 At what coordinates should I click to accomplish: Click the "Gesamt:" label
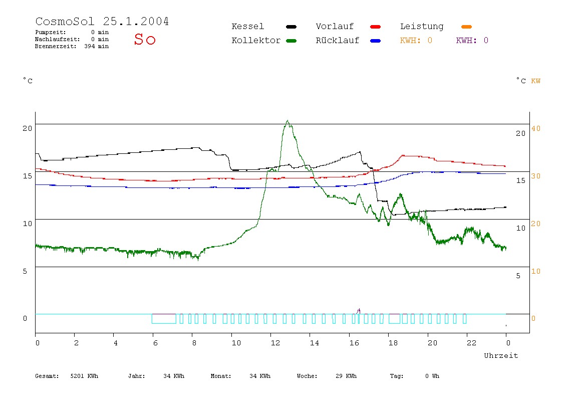pyautogui.click(x=47, y=376)
